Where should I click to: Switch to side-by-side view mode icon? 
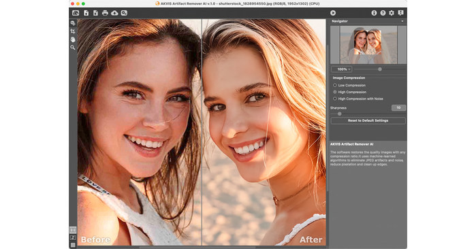(73, 230)
